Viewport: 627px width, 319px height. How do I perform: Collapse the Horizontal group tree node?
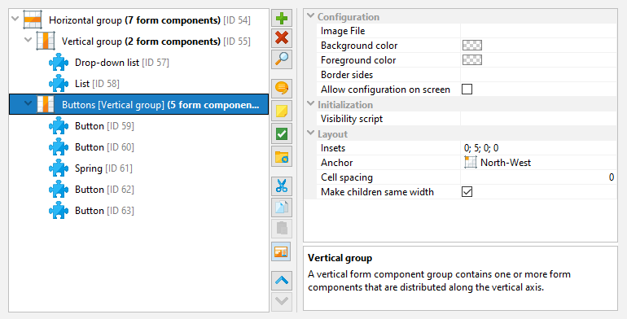pos(15,19)
